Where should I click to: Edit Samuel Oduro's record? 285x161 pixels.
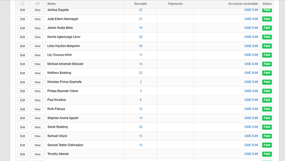coord(22,136)
